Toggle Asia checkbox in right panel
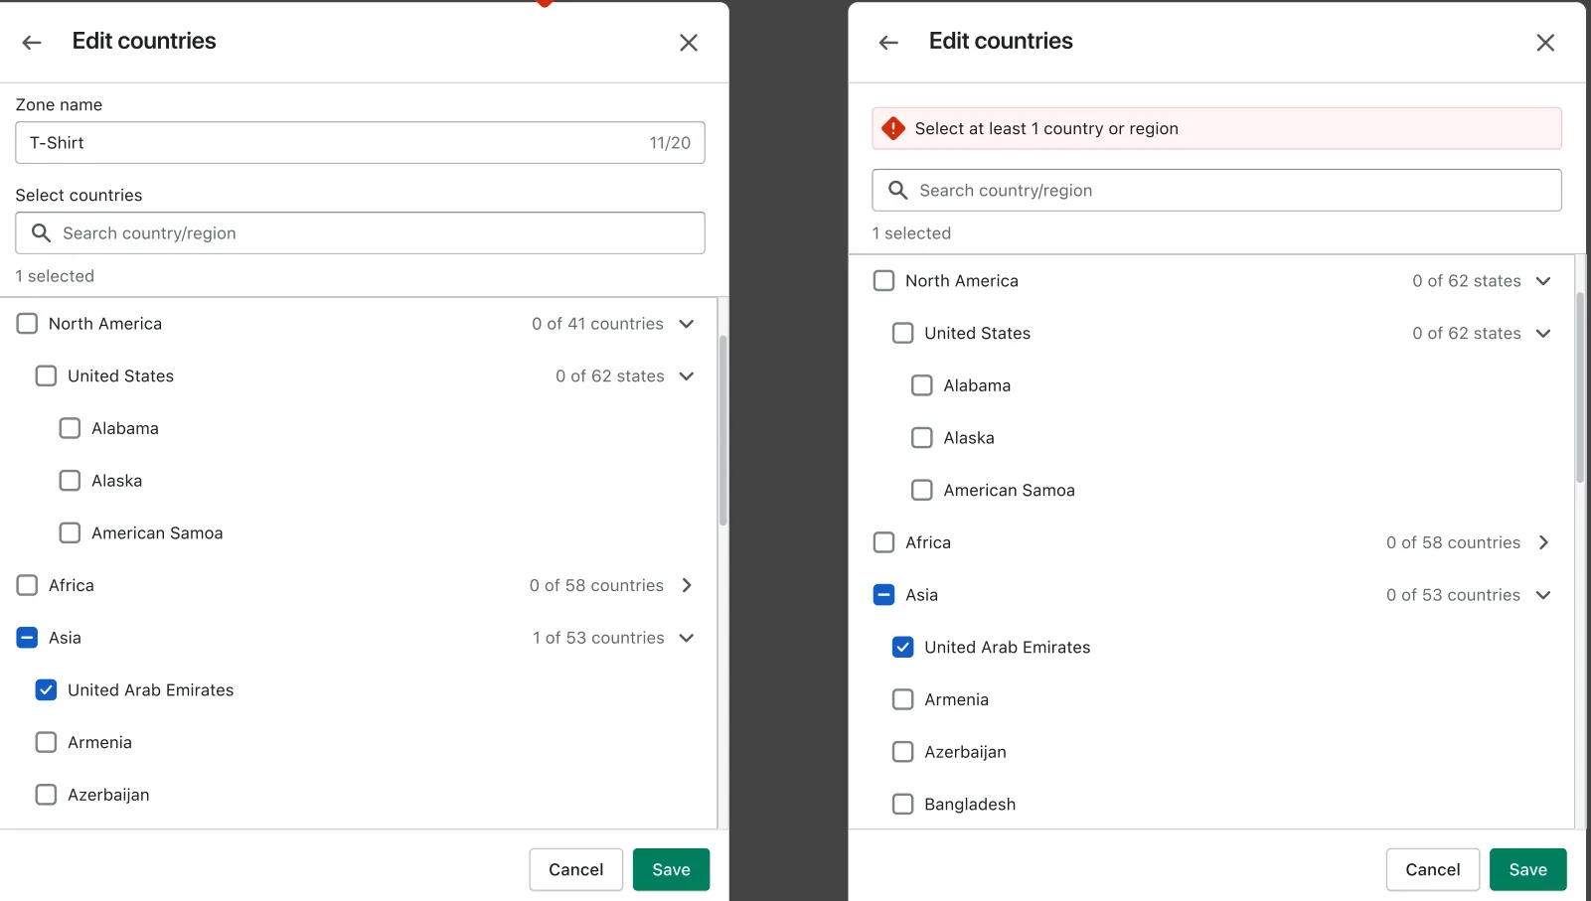Image resolution: width=1591 pixels, height=901 pixels. [x=883, y=595]
